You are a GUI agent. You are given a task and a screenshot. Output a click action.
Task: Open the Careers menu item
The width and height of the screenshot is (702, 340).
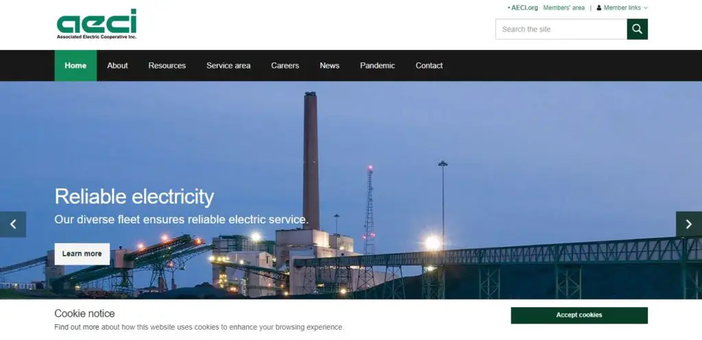click(285, 65)
